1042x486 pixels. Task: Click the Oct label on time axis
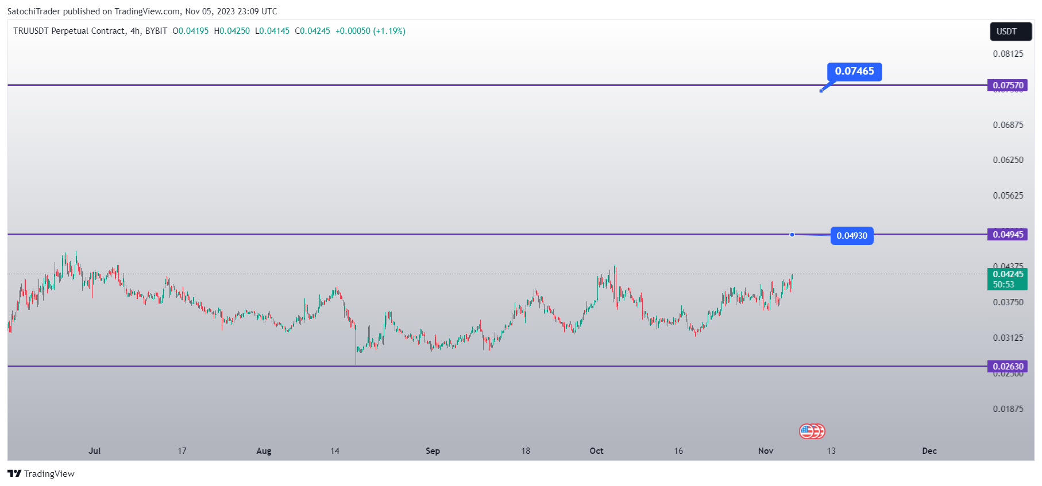[596, 451]
